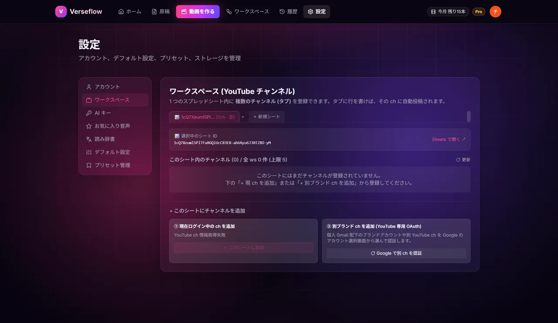The height and width of the screenshot is (323, 558).
Task: Click the アカウント person icon
Action: [x=89, y=87]
